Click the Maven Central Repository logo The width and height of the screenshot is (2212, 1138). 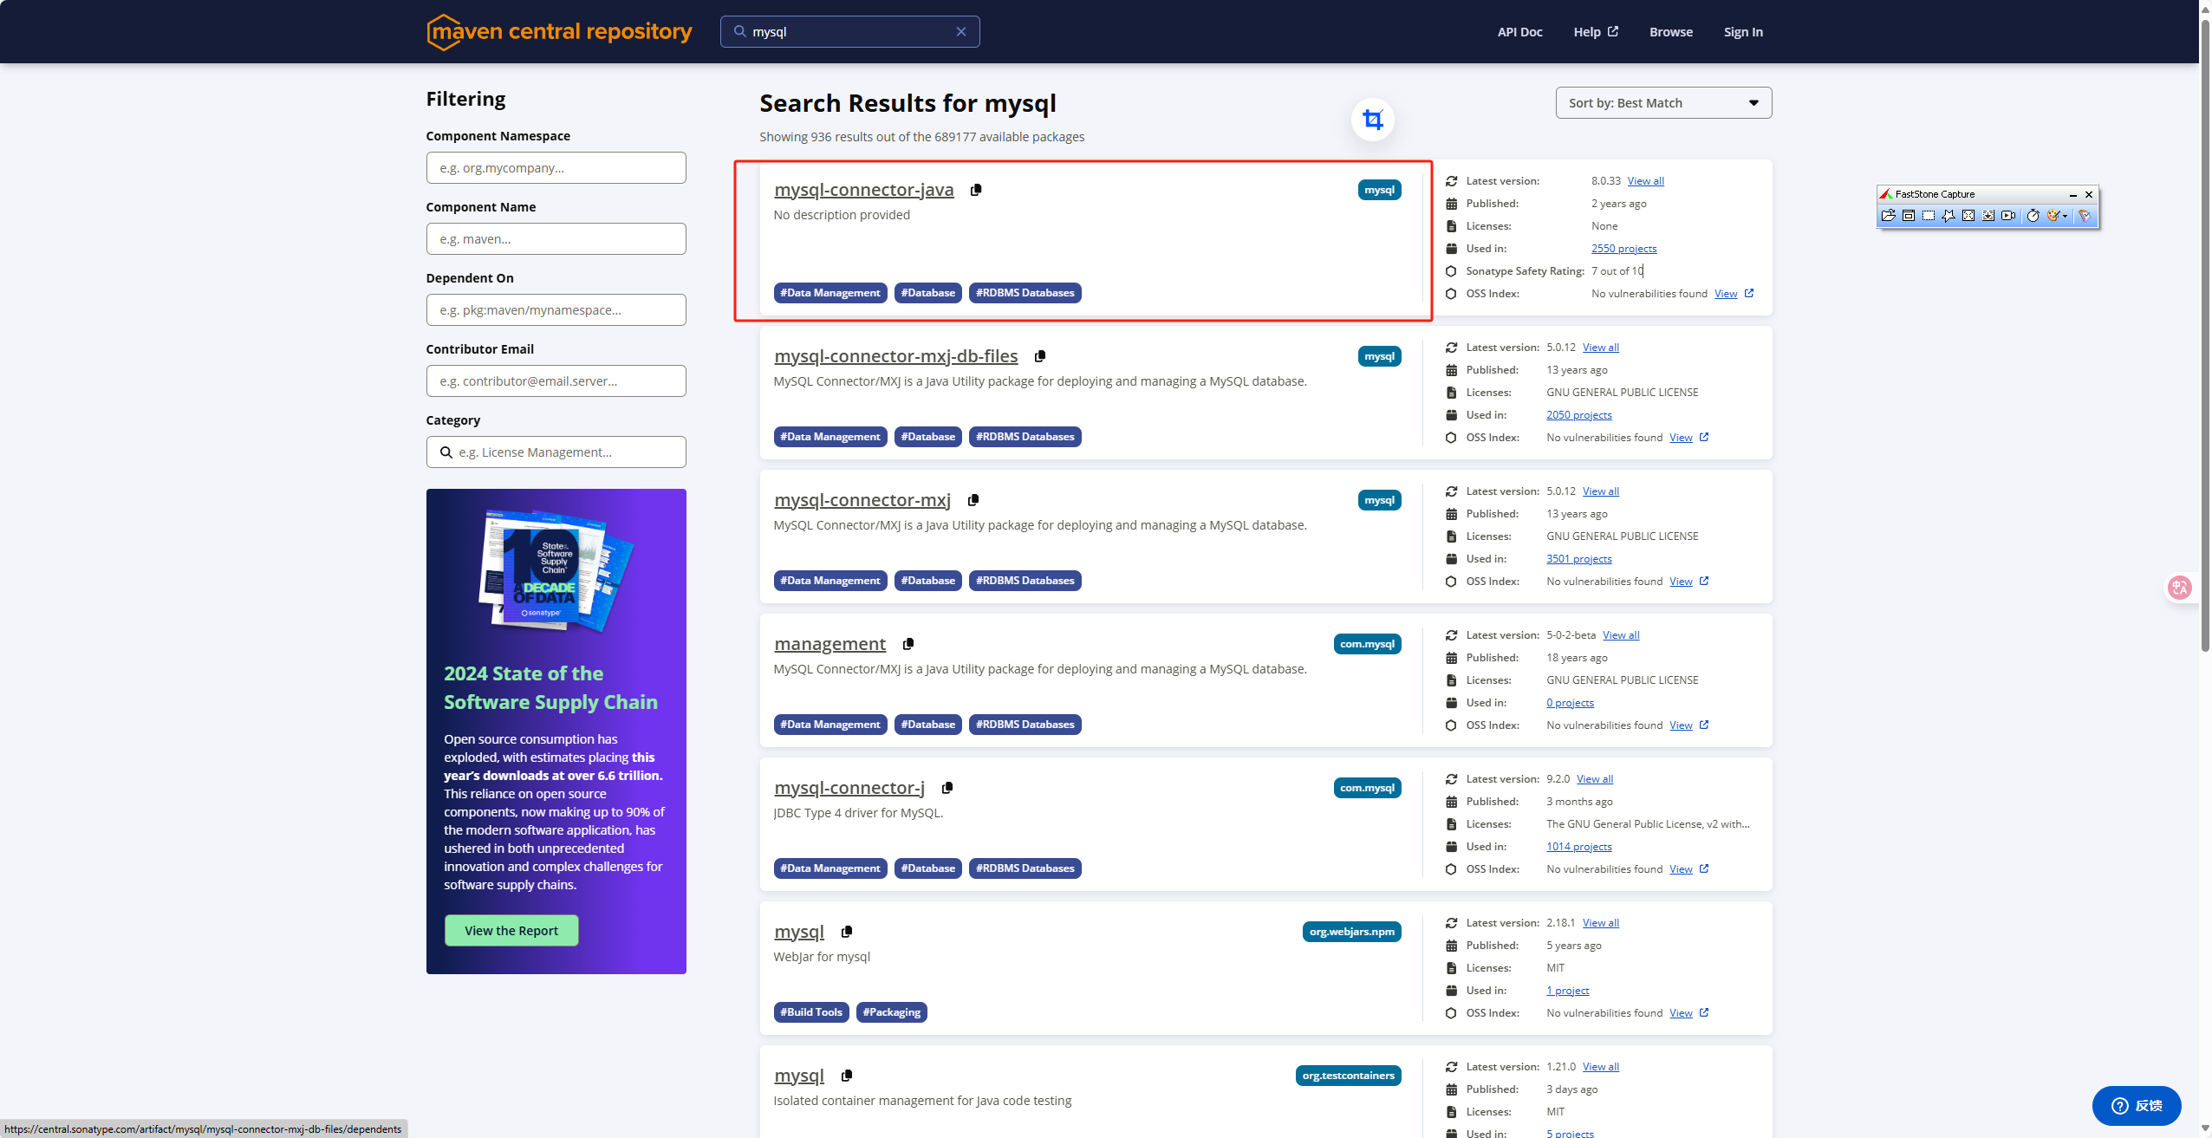559,31
